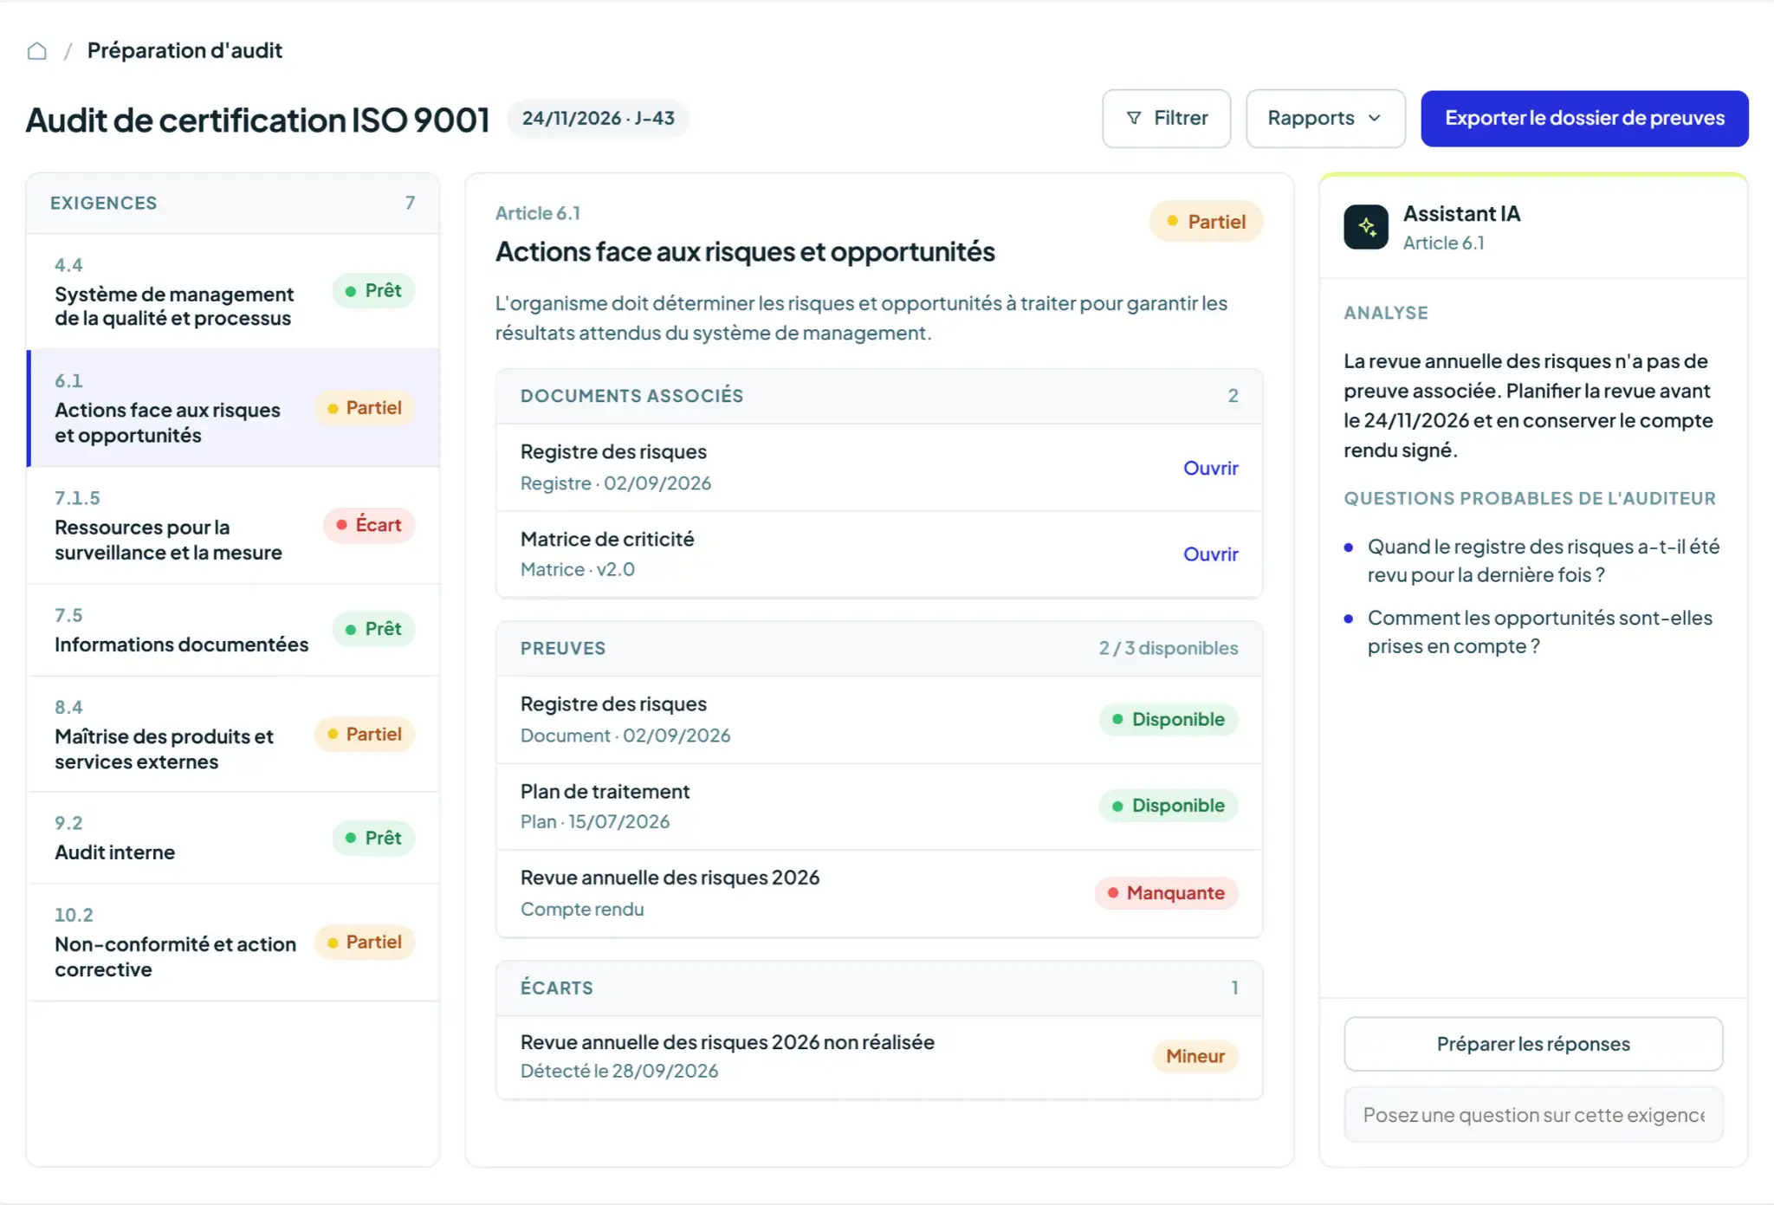Click Revue annuelle des risques 2026 proof row
Screen dimensions: 1774x1205
[x=878, y=893]
